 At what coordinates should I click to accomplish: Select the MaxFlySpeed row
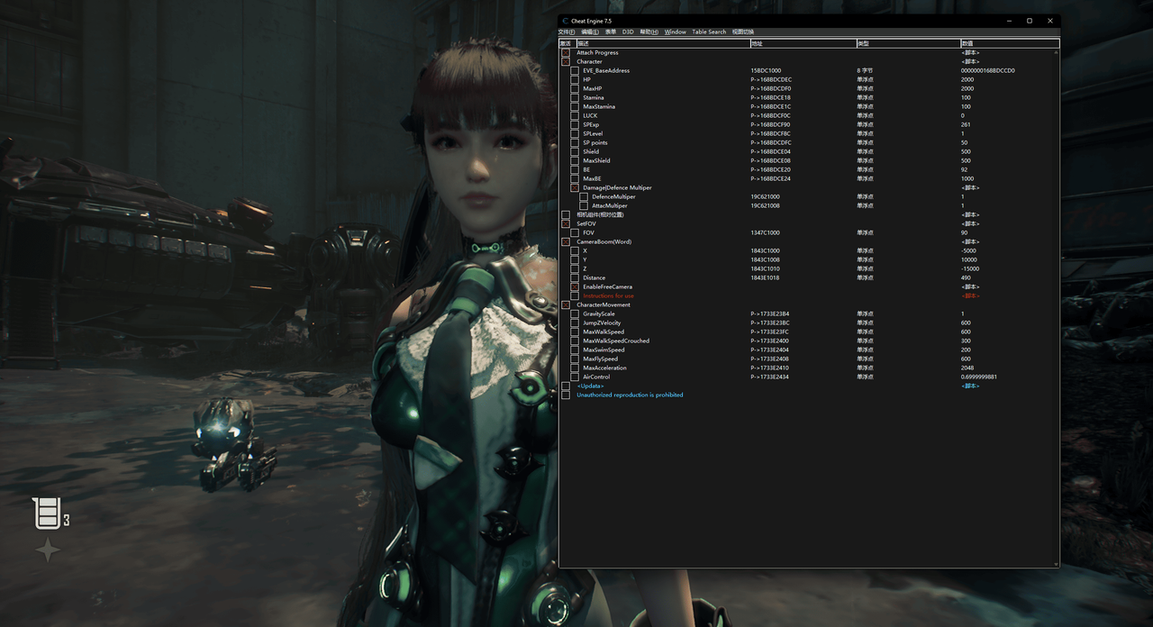coord(807,359)
